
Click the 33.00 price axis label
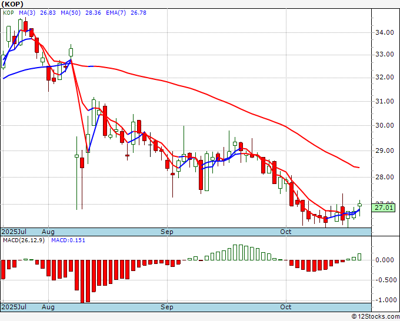pyautogui.click(x=385, y=54)
